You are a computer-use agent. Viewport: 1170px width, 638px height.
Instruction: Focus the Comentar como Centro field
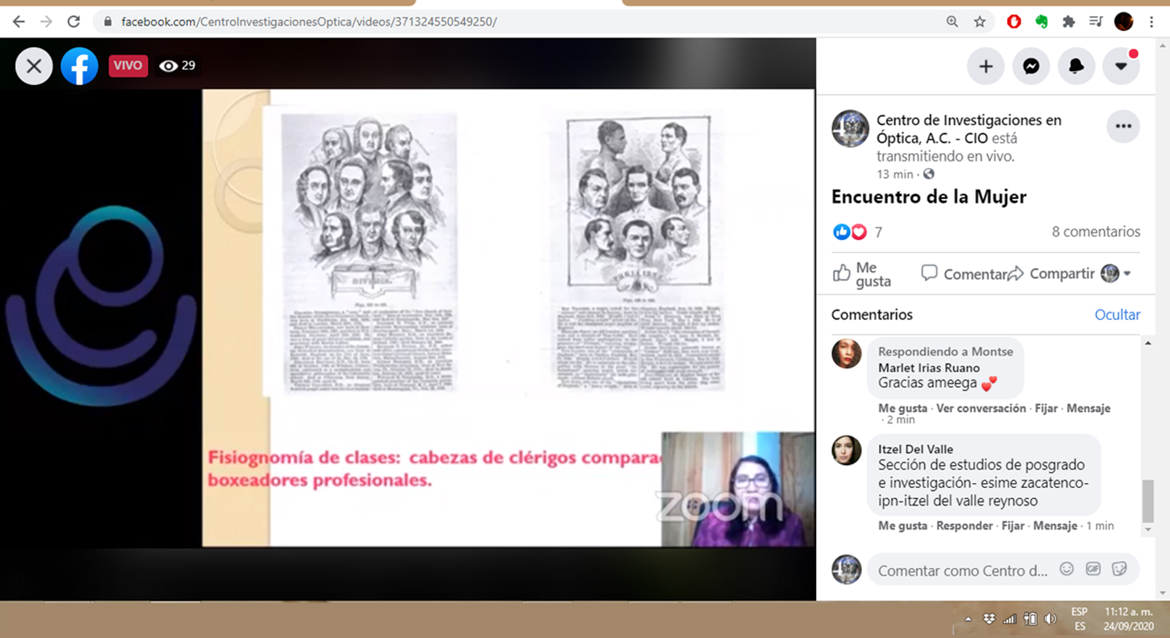962,571
